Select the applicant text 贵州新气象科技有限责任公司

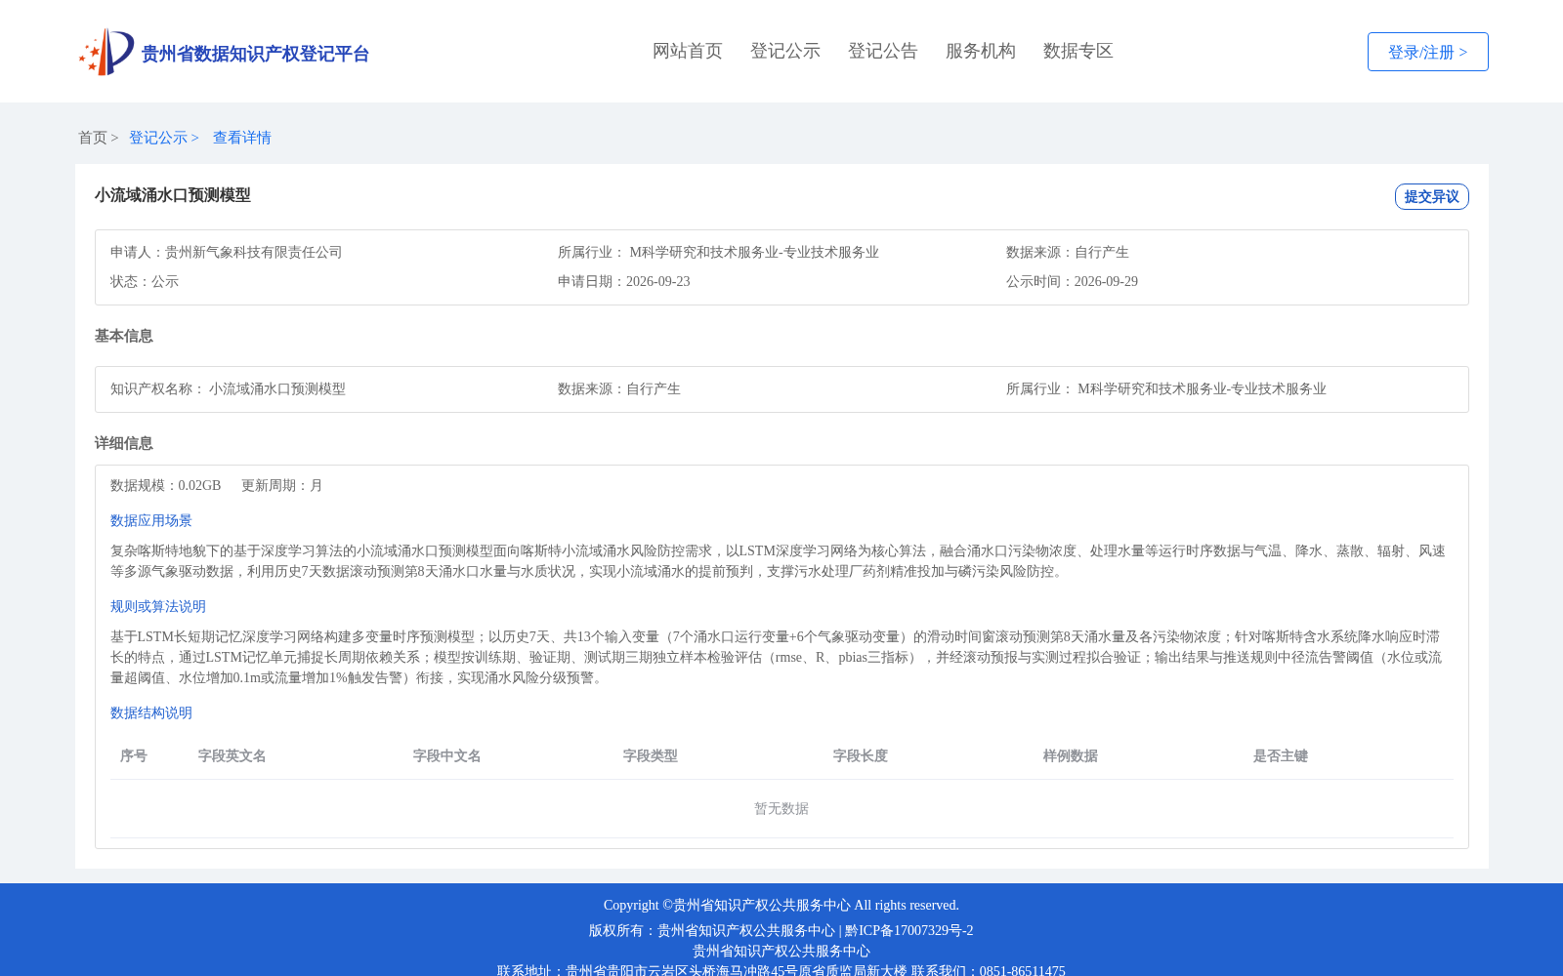click(254, 252)
